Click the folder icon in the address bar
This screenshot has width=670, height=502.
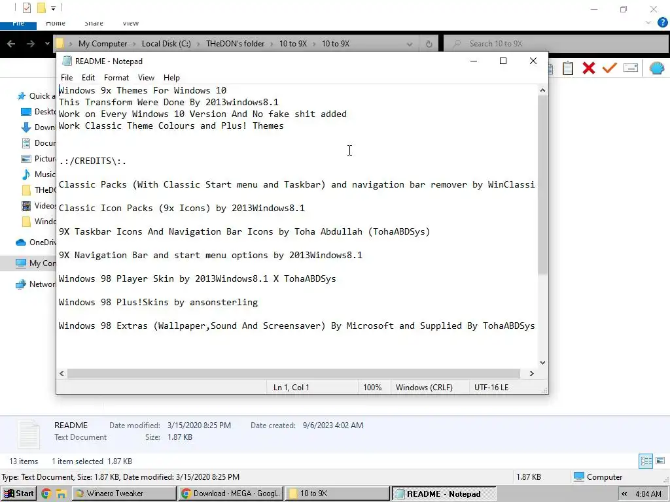tap(60, 44)
